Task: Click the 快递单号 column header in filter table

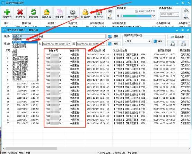Action: pyautogui.click(x=53, y=50)
